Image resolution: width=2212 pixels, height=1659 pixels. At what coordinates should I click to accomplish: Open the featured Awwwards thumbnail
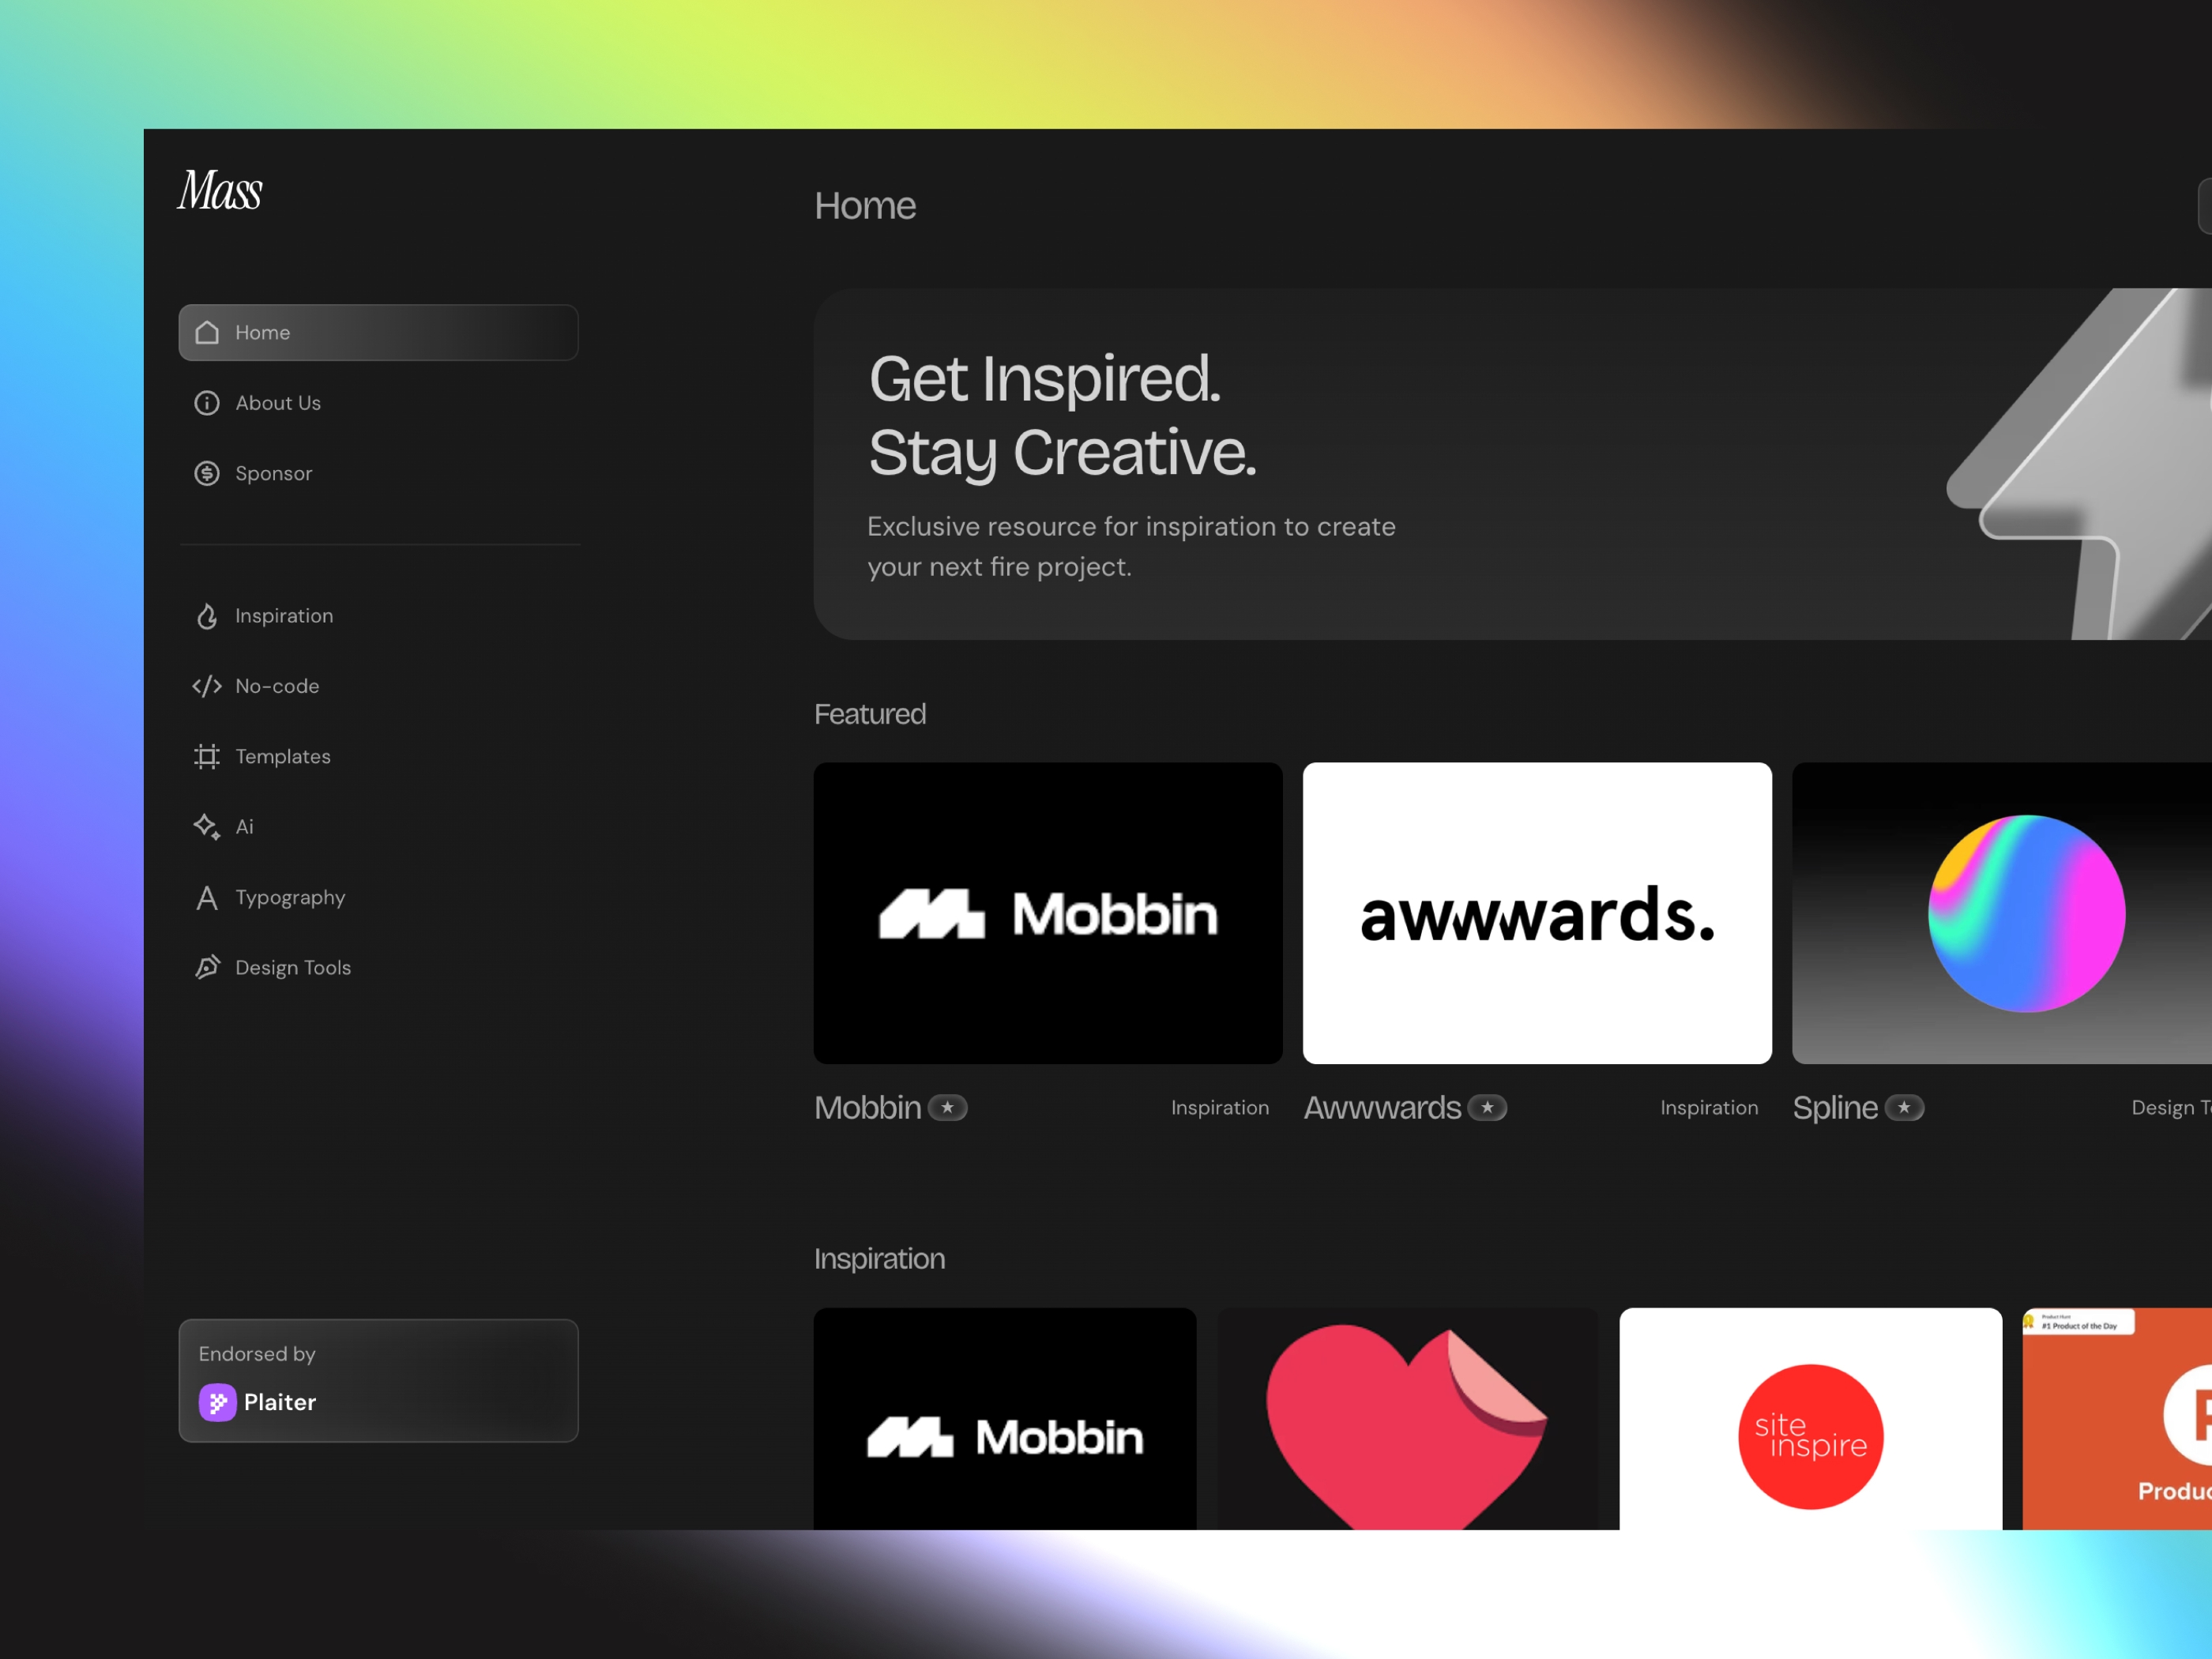coord(1537,913)
